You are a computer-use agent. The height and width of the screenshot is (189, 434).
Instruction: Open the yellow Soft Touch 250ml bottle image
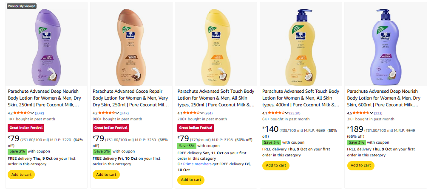point(216,44)
